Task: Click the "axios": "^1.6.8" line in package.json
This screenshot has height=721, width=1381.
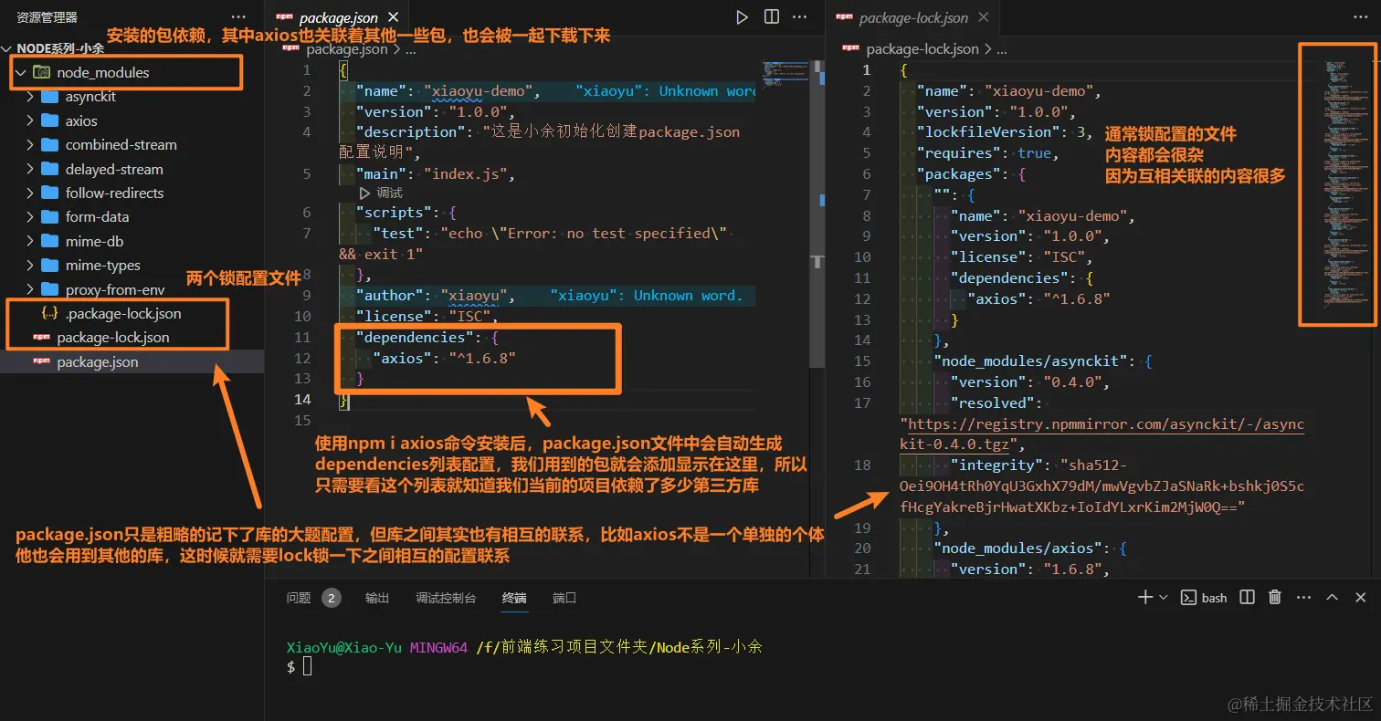Action: pyautogui.click(x=445, y=358)
